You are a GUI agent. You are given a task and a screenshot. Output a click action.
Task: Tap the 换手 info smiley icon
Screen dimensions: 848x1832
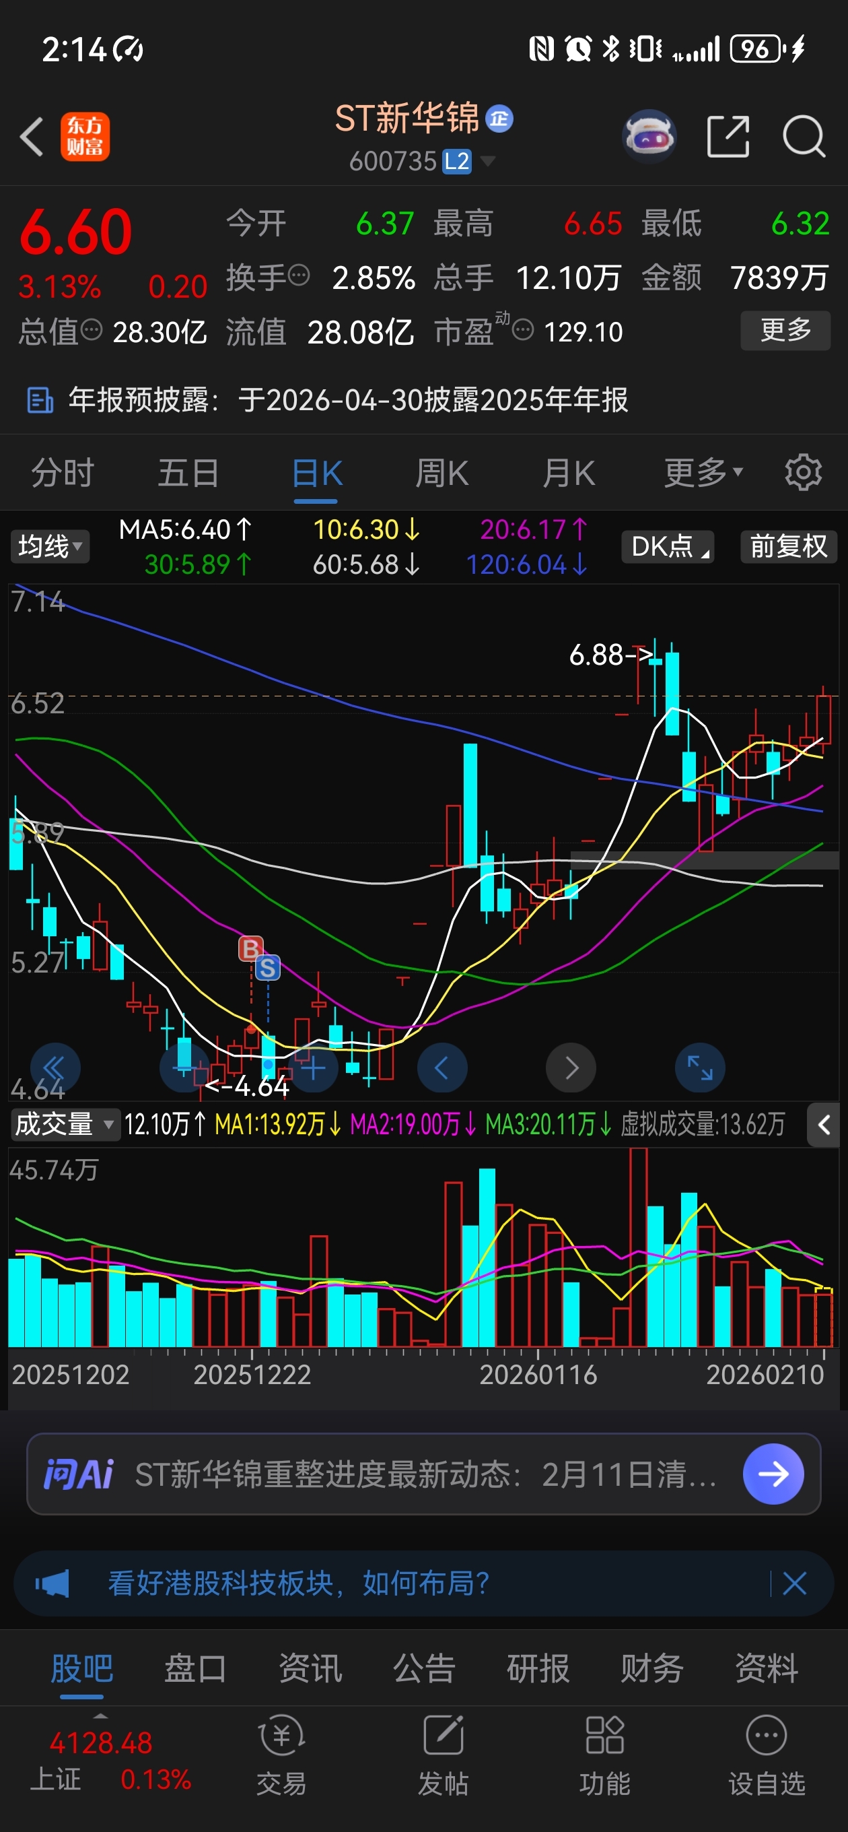299,275
